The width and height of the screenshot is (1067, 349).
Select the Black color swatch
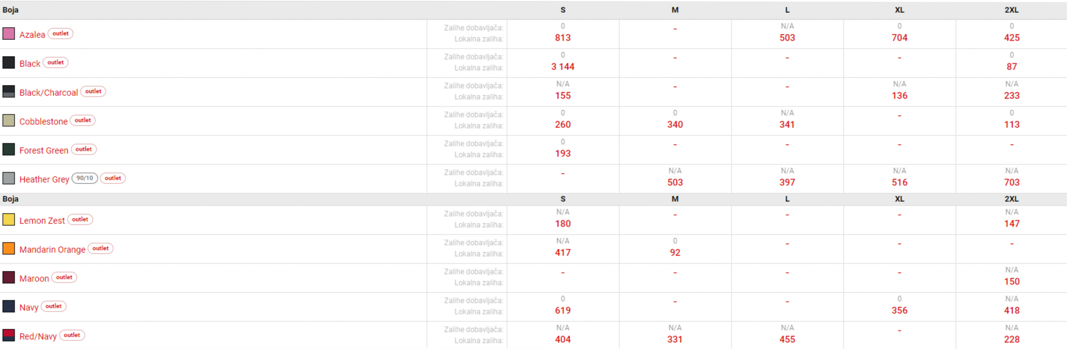[x=9, y=62]
